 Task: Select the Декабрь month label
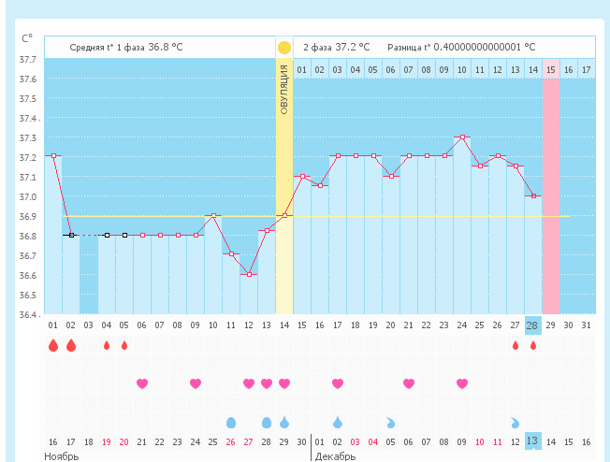point(336,456)
